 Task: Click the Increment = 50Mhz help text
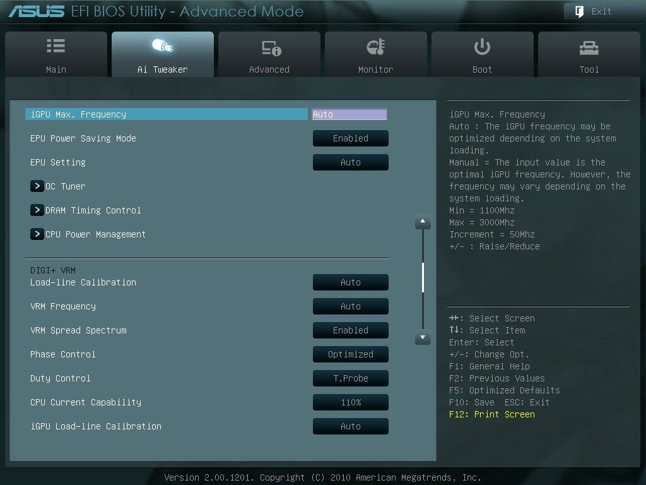(x=492, y=234)
